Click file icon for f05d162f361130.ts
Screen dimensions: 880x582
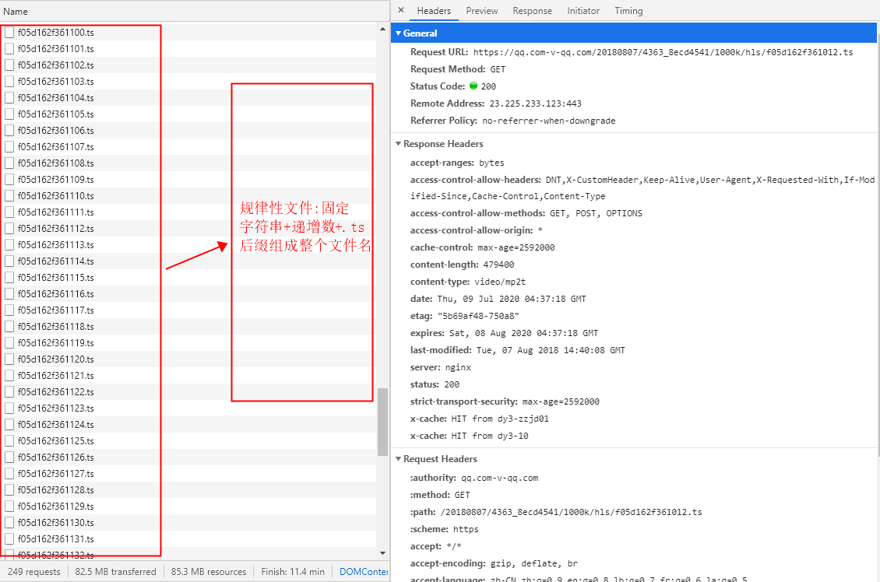click(x=9, y=523)
